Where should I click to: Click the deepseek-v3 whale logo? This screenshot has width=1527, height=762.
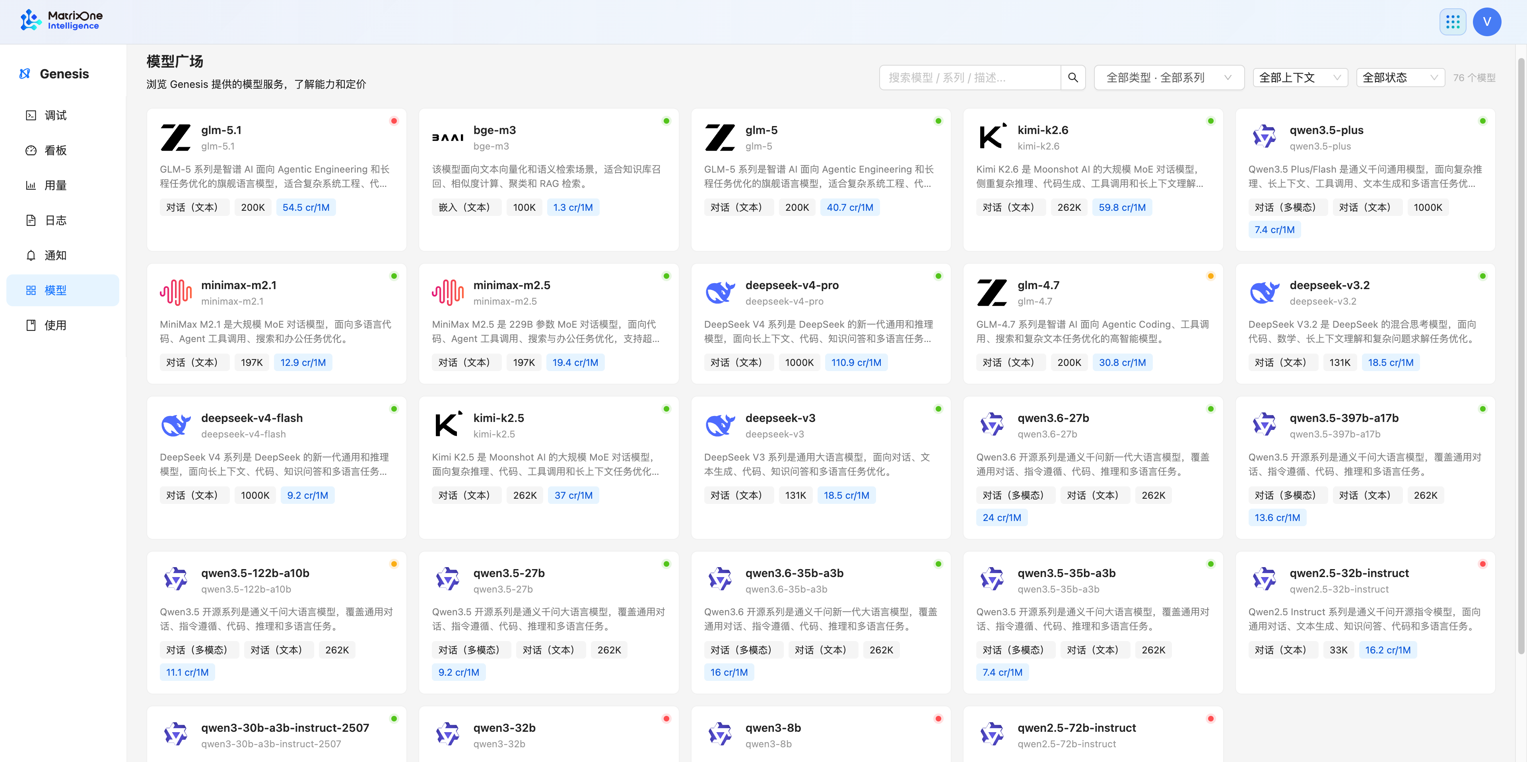coord(720,425)
